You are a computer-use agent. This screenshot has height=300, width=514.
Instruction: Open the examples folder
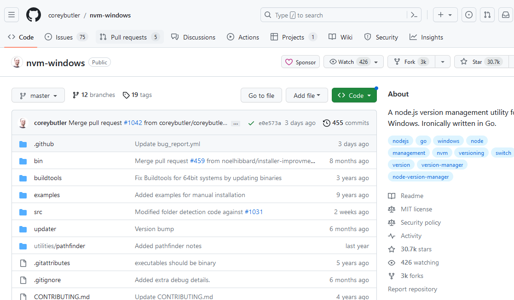coord(47,195)
